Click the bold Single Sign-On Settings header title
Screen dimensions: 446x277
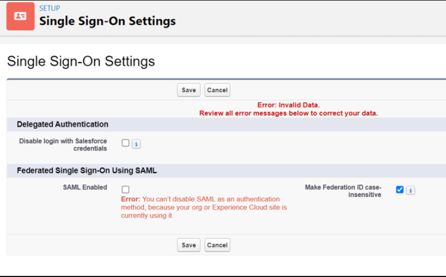click(107, 22)
